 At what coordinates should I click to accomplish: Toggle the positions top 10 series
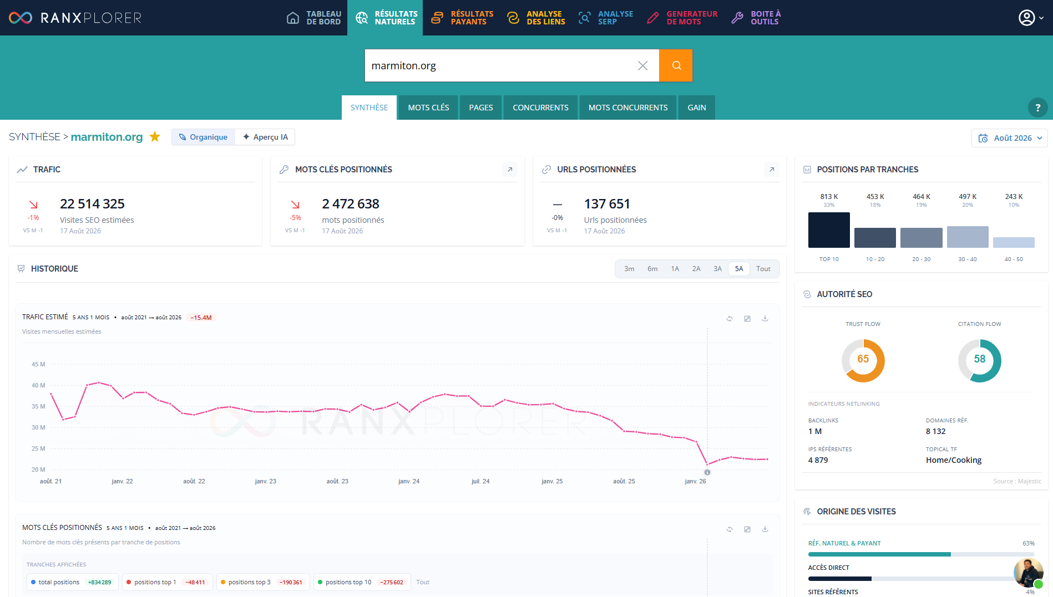[x=362, y=582]
